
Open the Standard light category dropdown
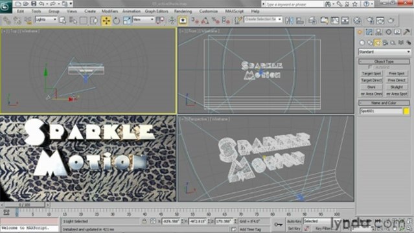(x=384, y=52)
